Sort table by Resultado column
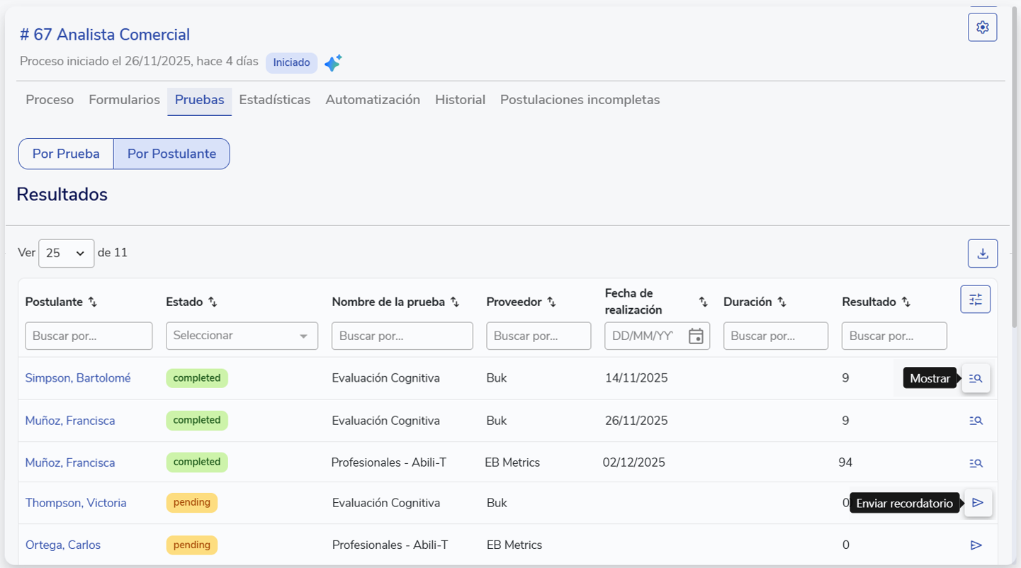Viewport: 1021px width, 568px height. tap(906, 302)
